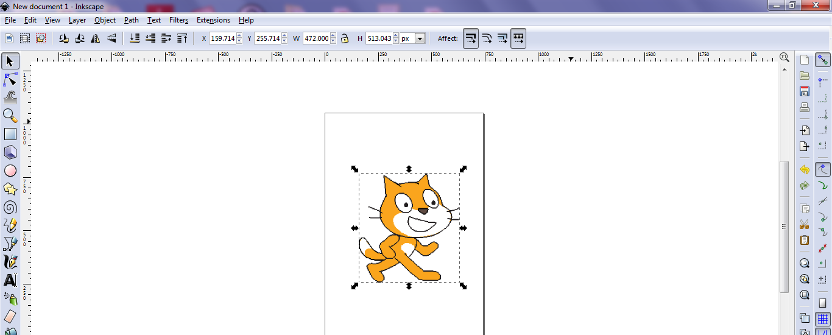Image resolution: width=832 pixels, height=335 pixels.
Task: Raise selection one step
Action: point(166,38)
